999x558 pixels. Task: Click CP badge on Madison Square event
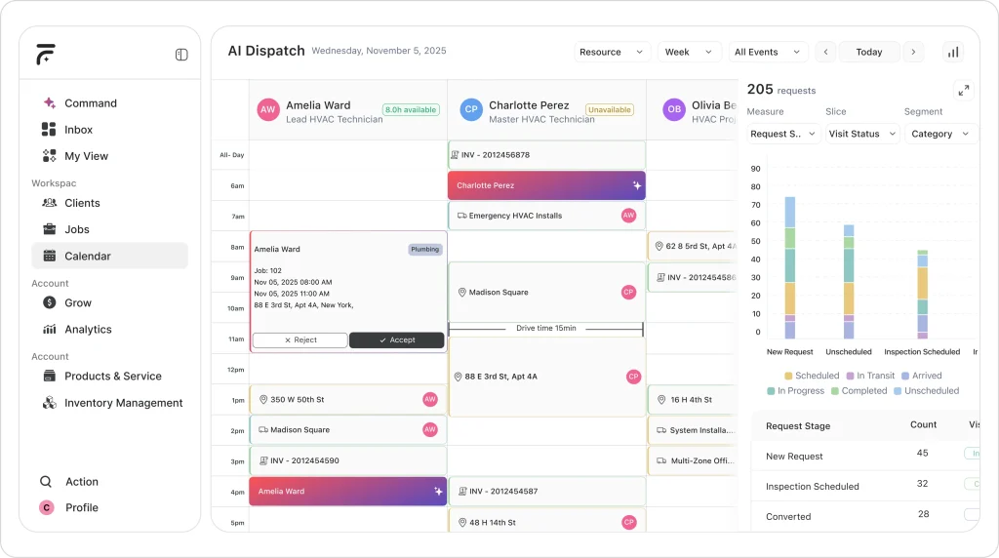[x=629, y=293]
